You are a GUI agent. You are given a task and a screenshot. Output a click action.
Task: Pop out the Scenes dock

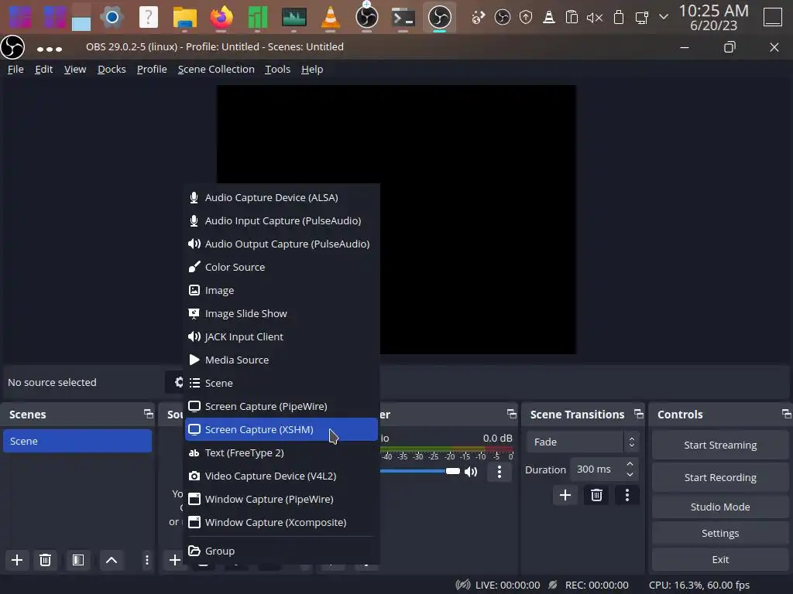(x=148, y=414)
